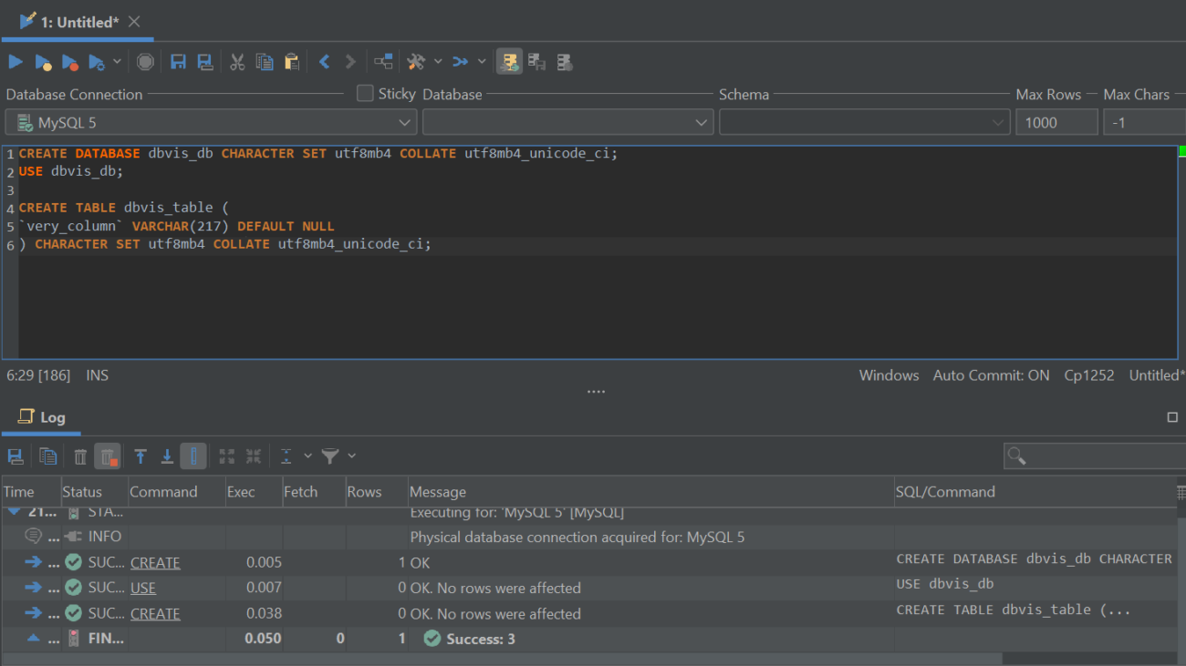
Task: Click the Paste icon
Action: [x=292, y=61]
